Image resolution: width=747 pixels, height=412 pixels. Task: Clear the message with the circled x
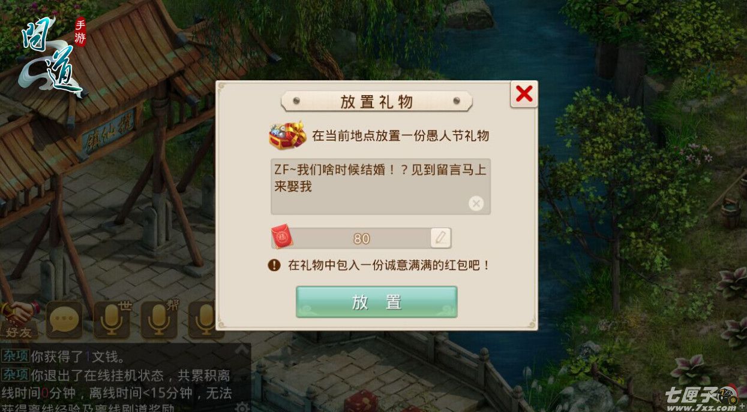point(476,204)
